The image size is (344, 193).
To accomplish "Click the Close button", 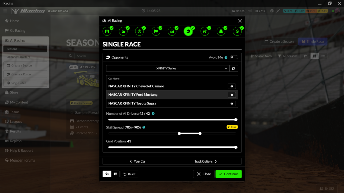I will (x=204, y=174).
